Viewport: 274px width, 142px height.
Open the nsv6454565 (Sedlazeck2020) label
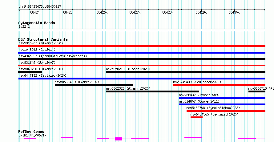click(x=214, y=114)
